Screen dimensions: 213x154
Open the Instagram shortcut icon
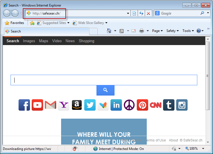(182, 105)
